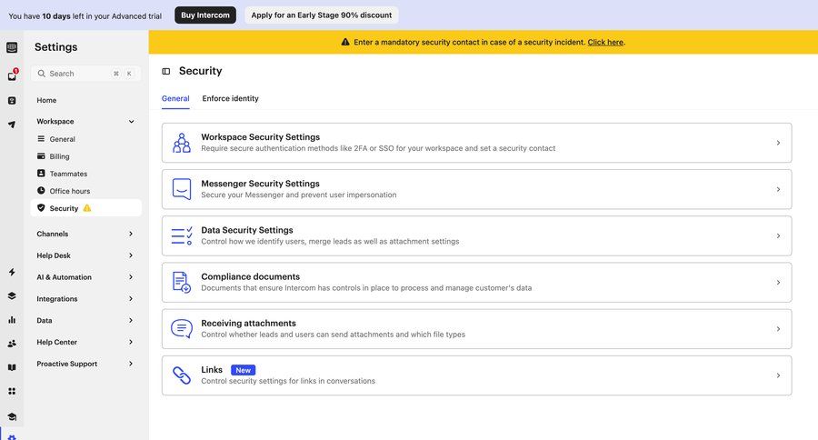Click the Teammates person icon in sidebar
The height and width of the screenshot is (440, 818).
[41, 174]
